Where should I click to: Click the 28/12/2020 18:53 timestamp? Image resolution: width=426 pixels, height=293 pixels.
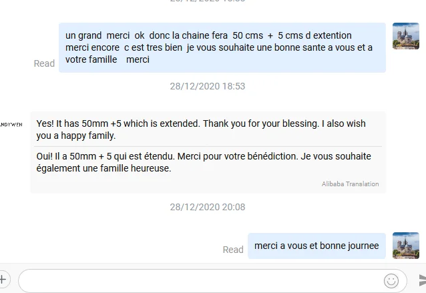tap(207, 86)
